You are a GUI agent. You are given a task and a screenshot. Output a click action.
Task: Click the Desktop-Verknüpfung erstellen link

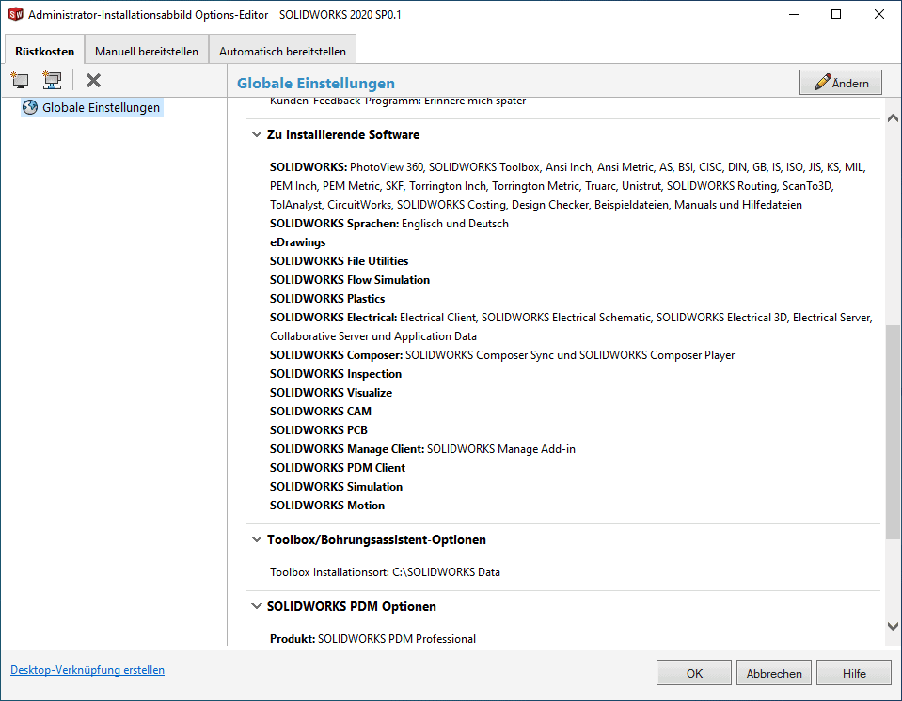pyautogui.click(x=87, y=670)
